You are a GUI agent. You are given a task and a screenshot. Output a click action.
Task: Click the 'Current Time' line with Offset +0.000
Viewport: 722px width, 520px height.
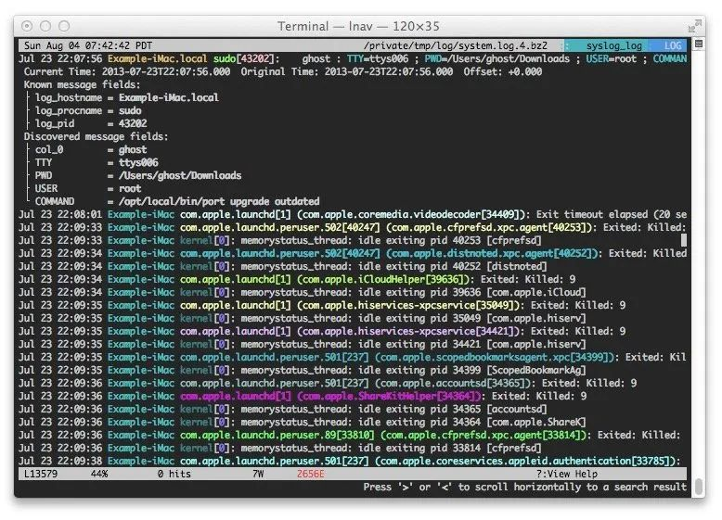tap(283, 71)
